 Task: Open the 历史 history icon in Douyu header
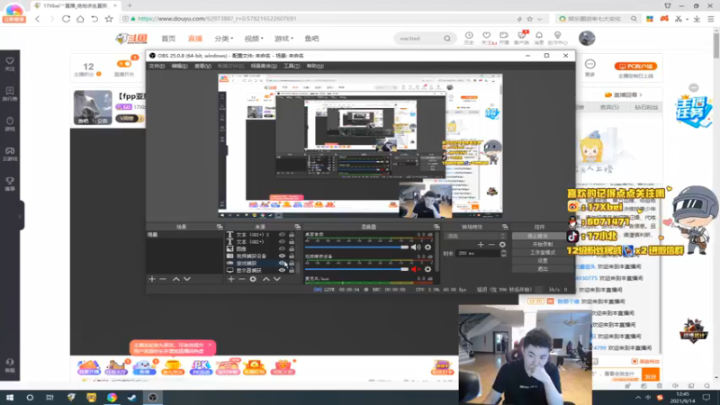(x=469, y=38)
